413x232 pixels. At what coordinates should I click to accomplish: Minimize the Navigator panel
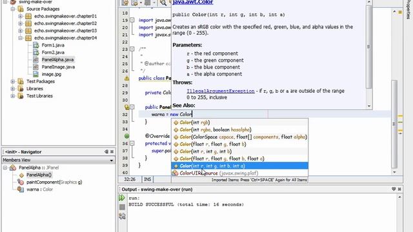106,152
